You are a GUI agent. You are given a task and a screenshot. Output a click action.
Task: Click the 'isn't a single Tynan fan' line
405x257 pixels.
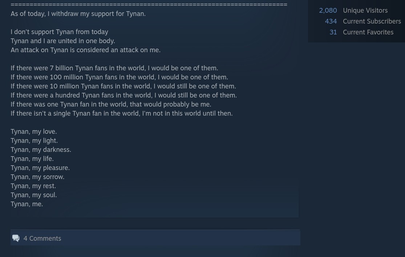pyautogui.click(x=122, y=113)
